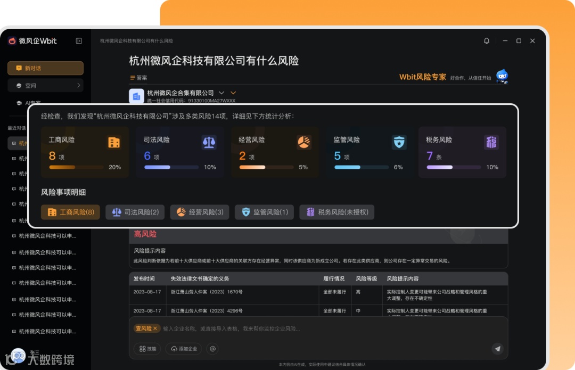Click the 司法风险 10% progress bar
Screen dimensions: 575x370
(x=171, y=167)
